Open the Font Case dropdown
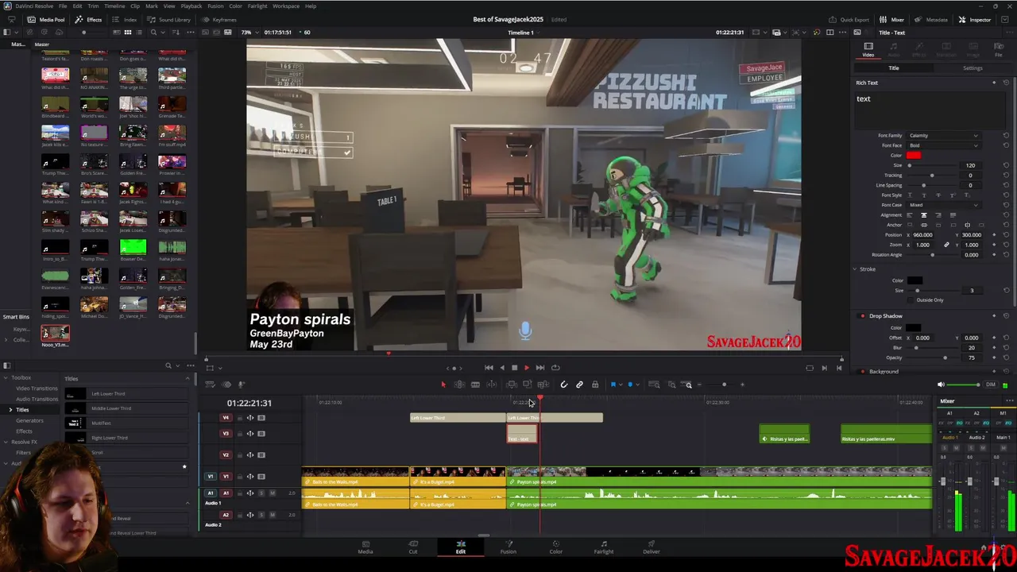 click(943, 205)
